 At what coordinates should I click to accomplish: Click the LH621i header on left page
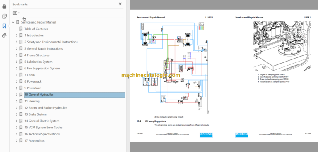209,17
